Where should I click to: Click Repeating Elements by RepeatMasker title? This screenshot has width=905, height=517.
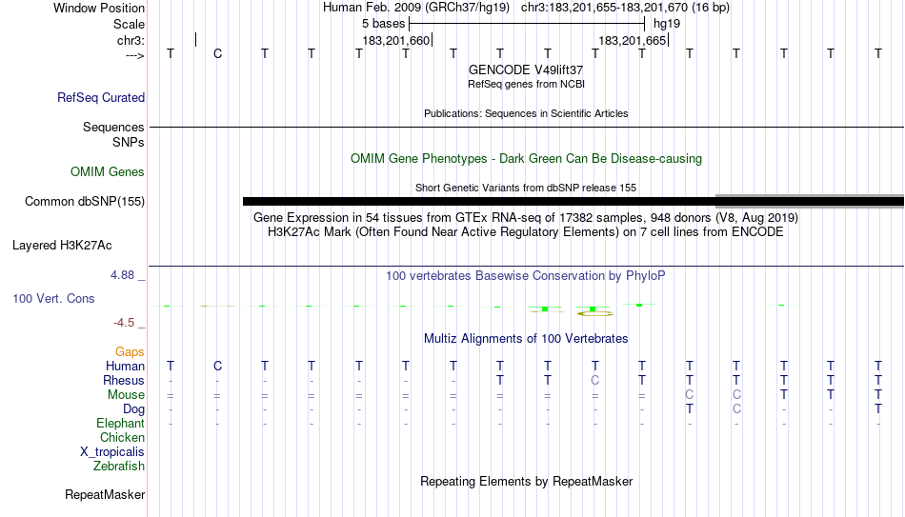[x=526, y=481]
